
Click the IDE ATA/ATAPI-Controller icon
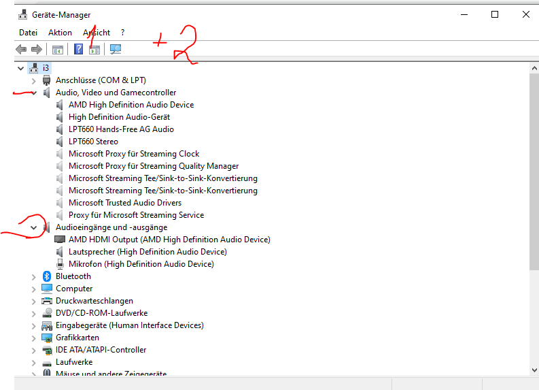pos(47,350)
